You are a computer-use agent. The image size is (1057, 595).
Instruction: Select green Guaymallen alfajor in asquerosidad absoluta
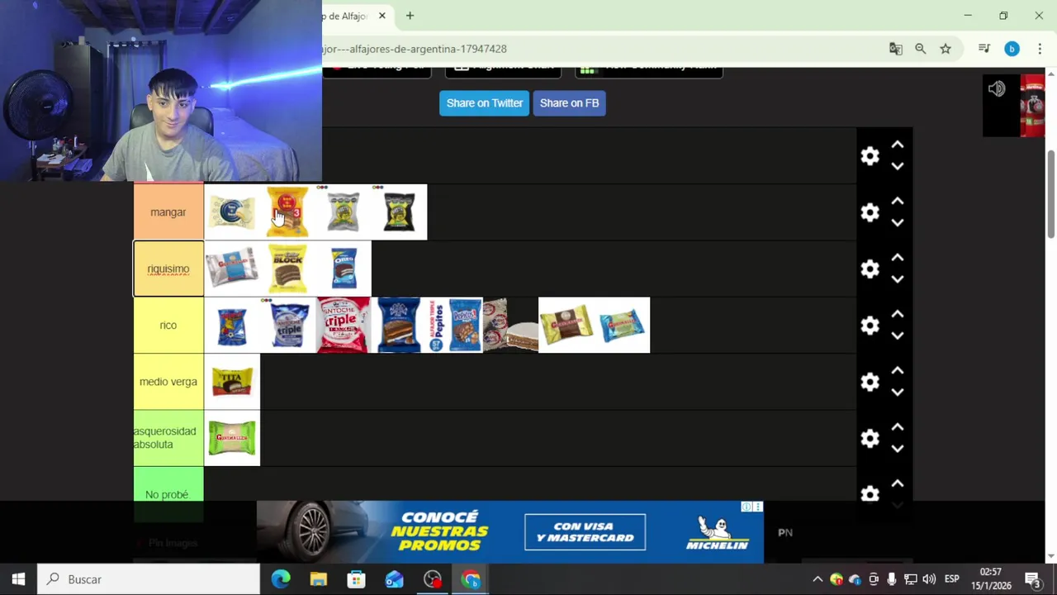232,438
